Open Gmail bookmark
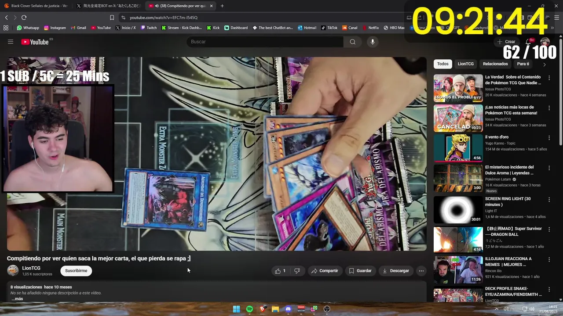Viewport: 563px width, 316px height. coord(78,28)
